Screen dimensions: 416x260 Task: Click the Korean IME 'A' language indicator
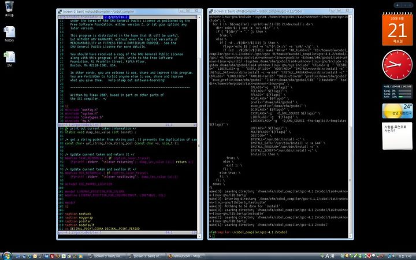[x=328, y=256]
